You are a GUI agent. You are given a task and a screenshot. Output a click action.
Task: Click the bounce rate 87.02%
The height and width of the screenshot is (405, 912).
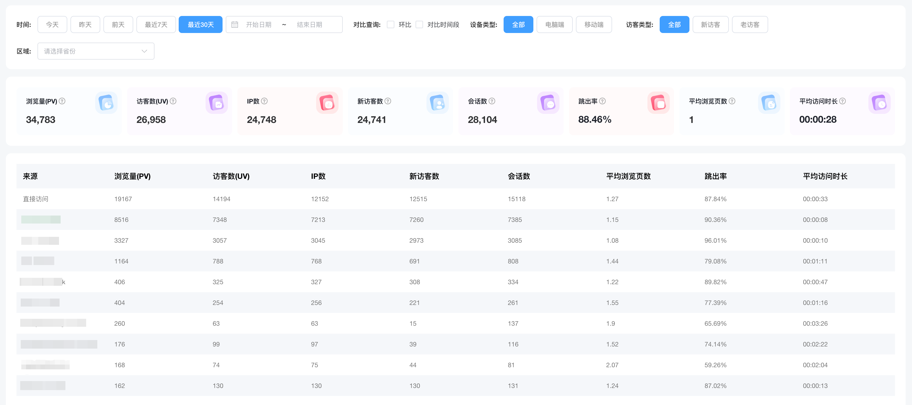pos(716,386)
